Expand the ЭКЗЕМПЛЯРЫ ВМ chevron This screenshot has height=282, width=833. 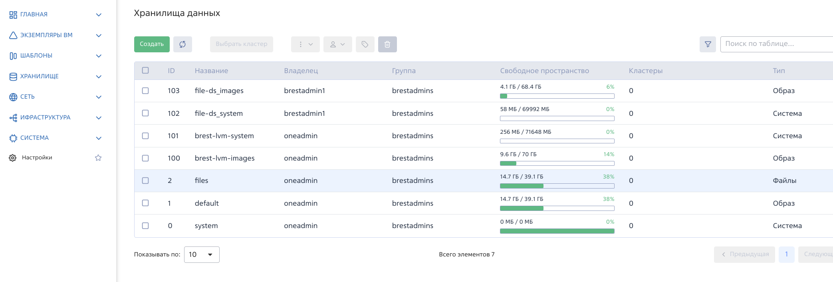point(99,36)
